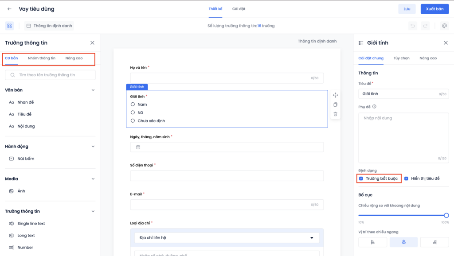Toggle the Hiển thị tiêu đề checkbox
The width and height of the screenshot is (454, 256).
click(x=406, y=178)
